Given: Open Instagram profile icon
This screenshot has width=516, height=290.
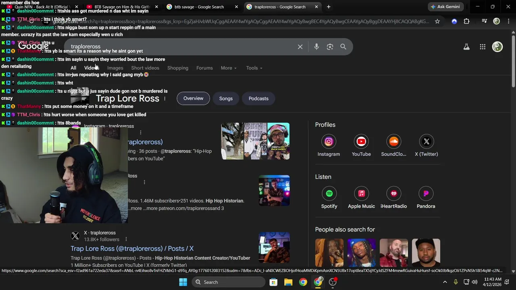Looking at the screenshot, I should [x=329, y=141].
